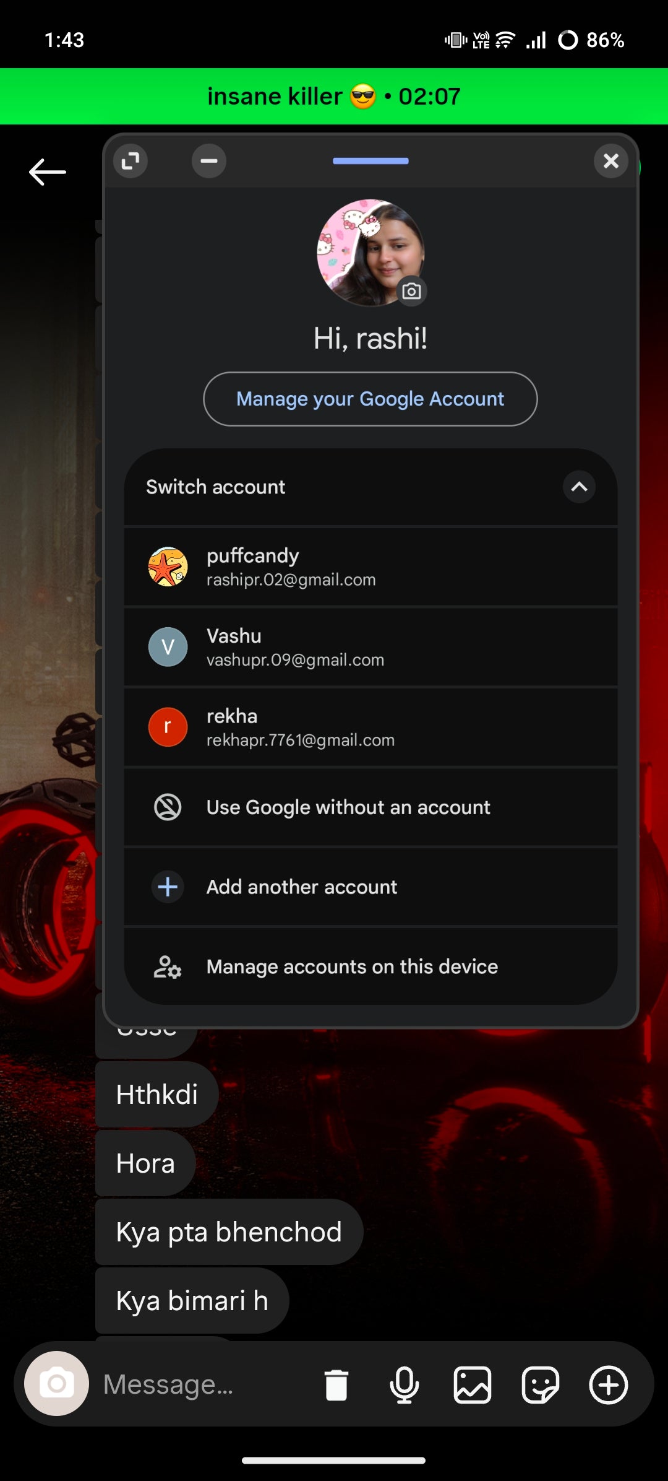Screen dimensions: 668x1481
Task: Open the sticker picker
Action: point(541,1385)
